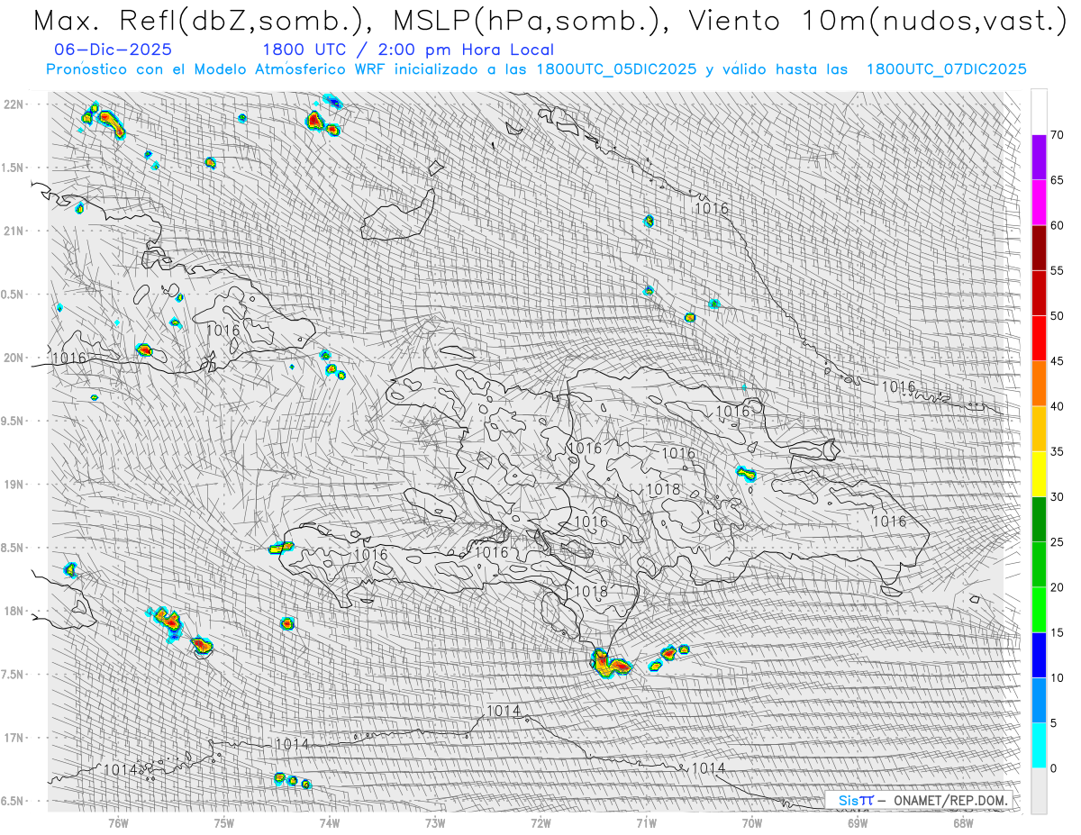Viewport: 1081px width, 835px height.
Task: Click the '25' color scale label
Action: [1057, 542]
